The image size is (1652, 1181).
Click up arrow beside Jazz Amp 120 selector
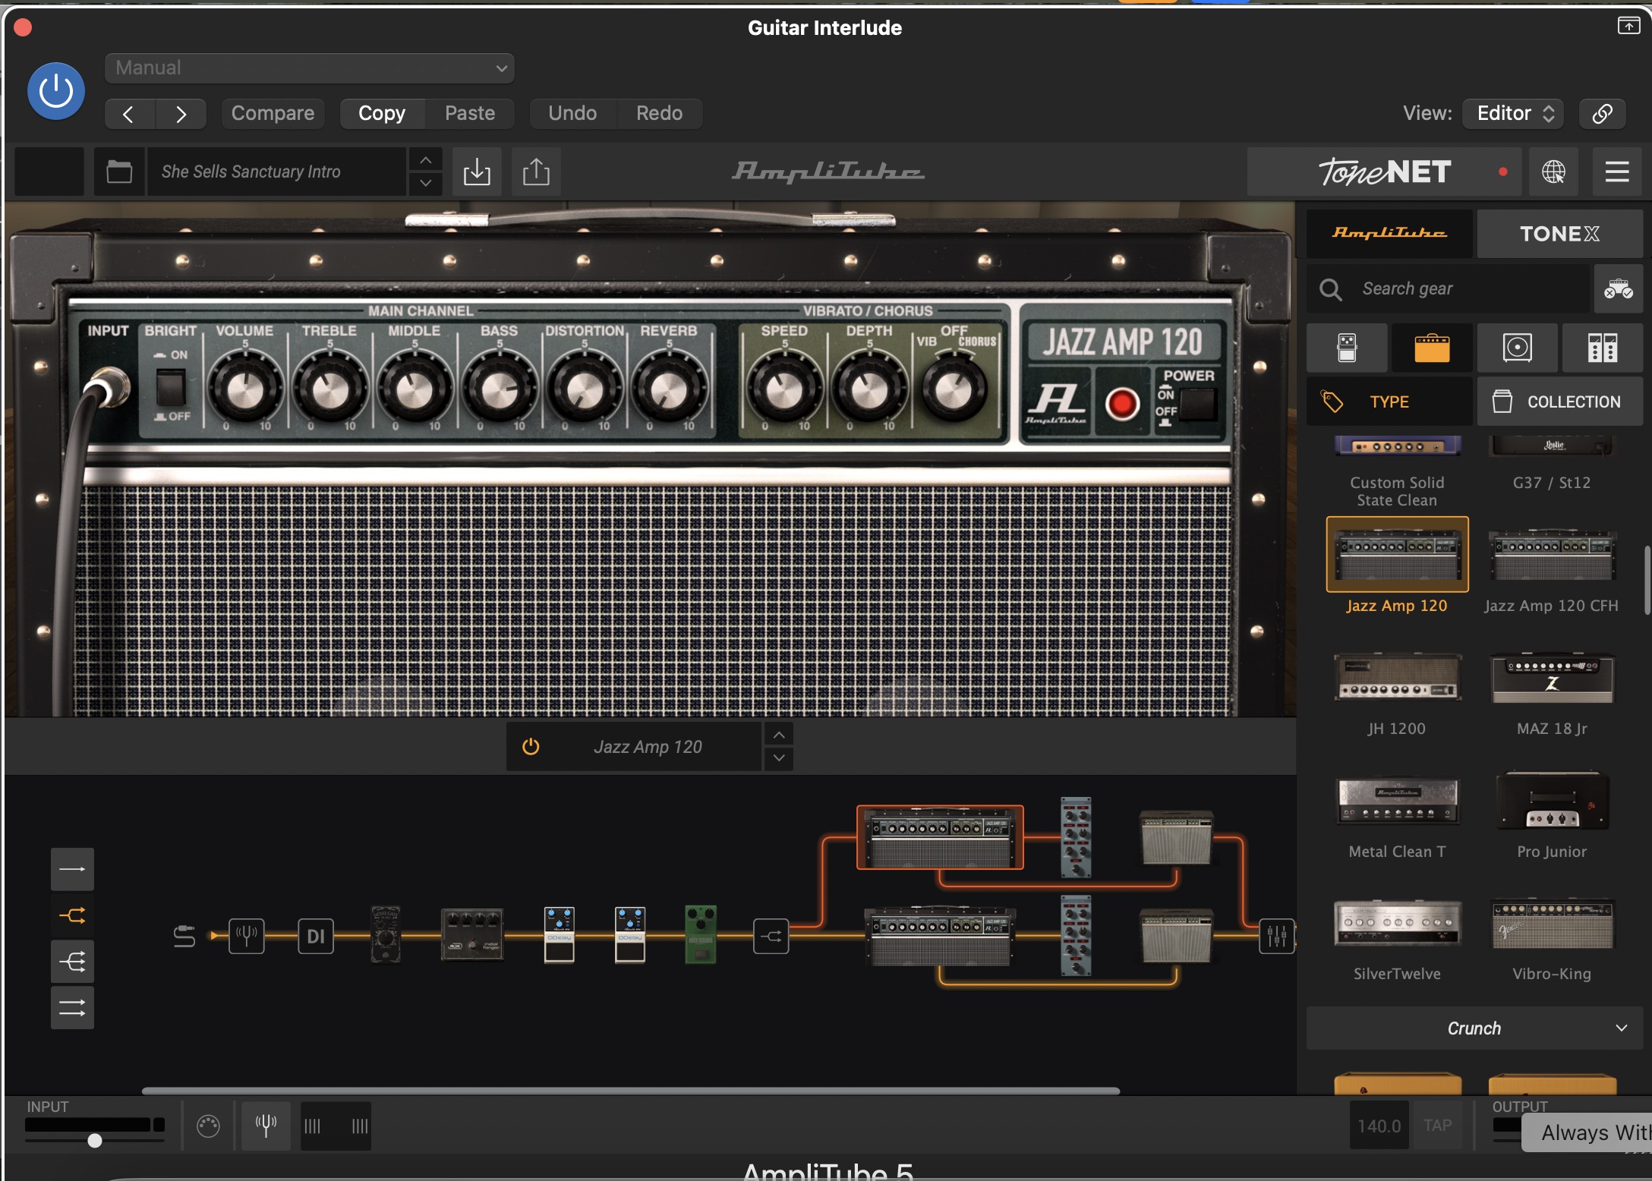point(779,735)
